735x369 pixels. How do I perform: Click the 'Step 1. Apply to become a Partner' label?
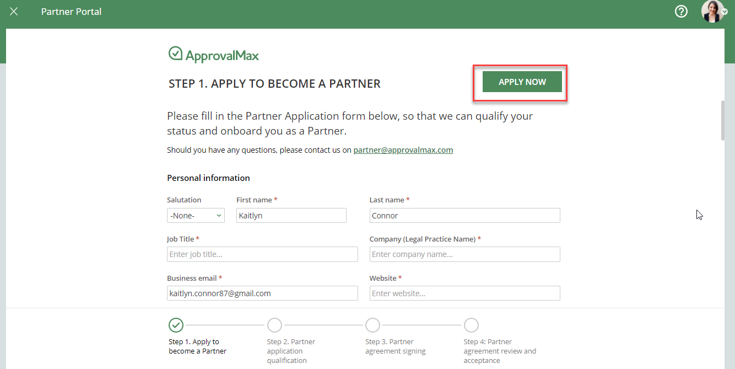click(197, 346)
